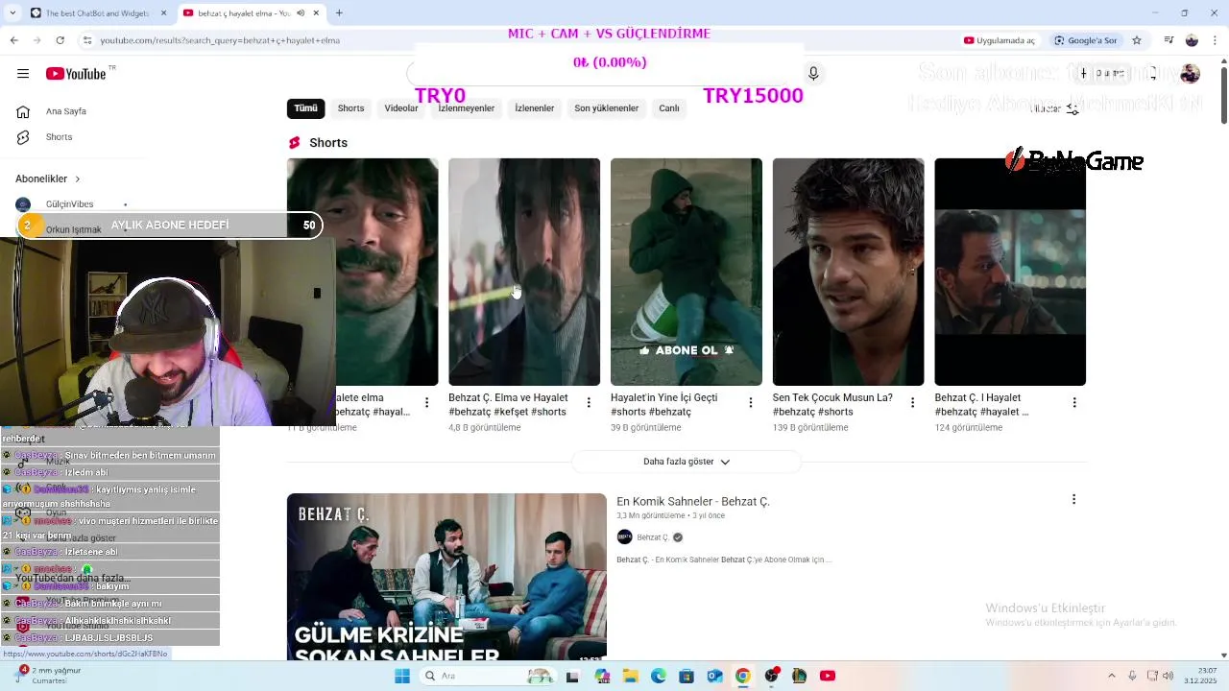Open more options for Hayalet'in Yine İçi Geçti short
The height and width of the screenshot is (691, 1229).
click(751, 402)
